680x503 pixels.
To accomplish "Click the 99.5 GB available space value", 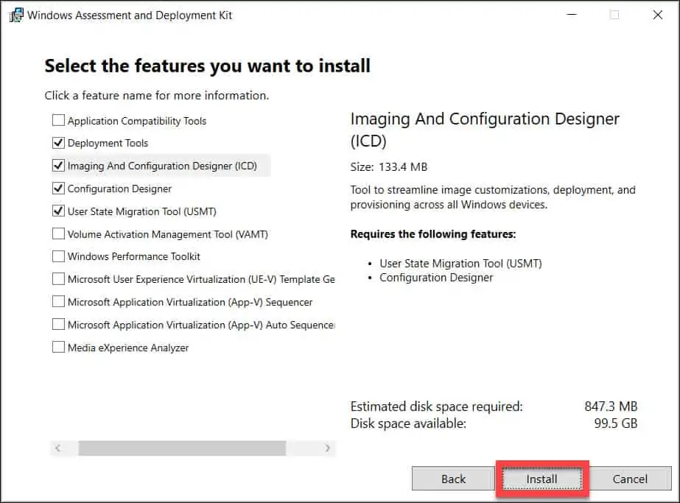I will pyautogui.click(x=616, y=423).
